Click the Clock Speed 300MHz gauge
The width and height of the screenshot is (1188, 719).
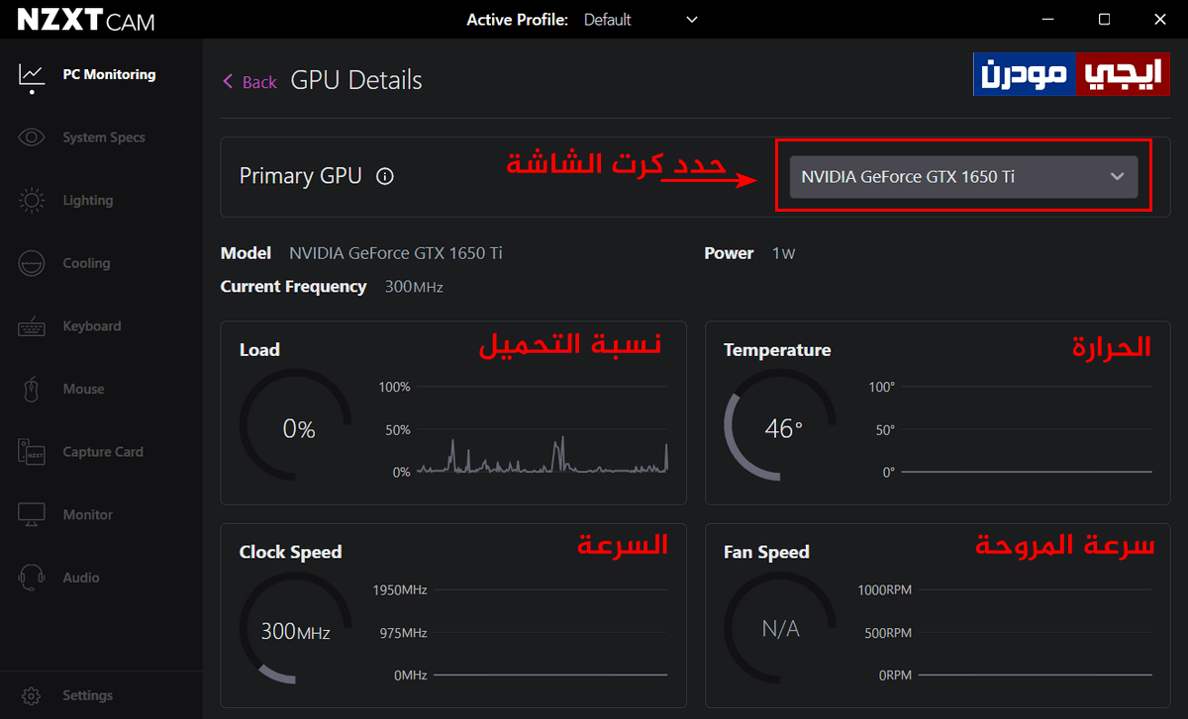click(x=296, y=630)
